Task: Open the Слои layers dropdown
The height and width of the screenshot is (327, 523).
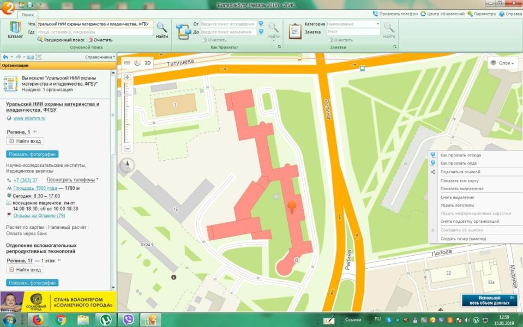Action: click(503, 63)
